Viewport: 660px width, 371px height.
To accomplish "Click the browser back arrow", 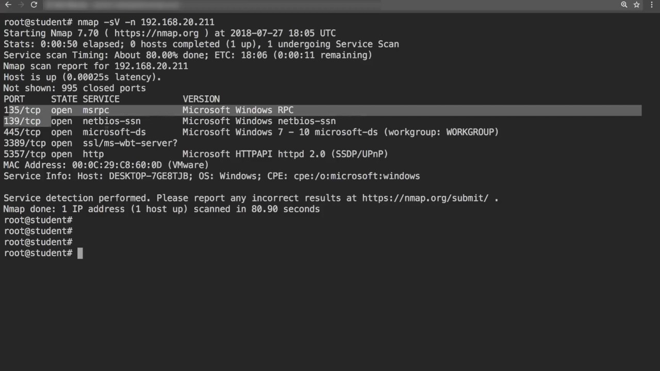I will (8, 5).
